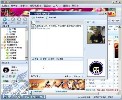
Task: Click the task tree scrollbar down arrow
Action: 27,59
